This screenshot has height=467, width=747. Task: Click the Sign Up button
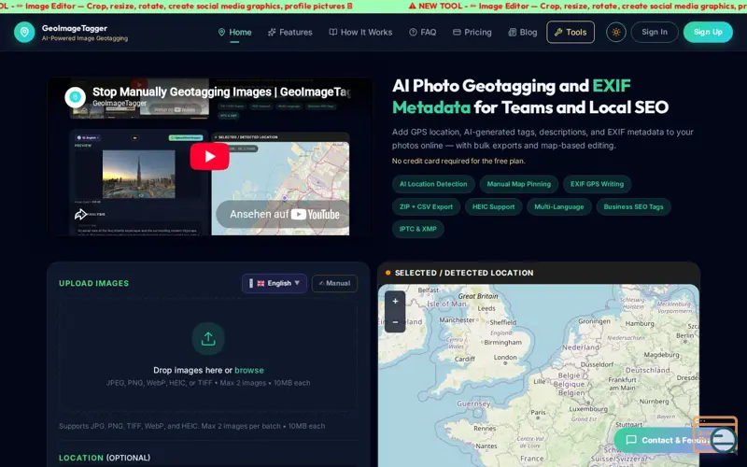coord(708,32)
